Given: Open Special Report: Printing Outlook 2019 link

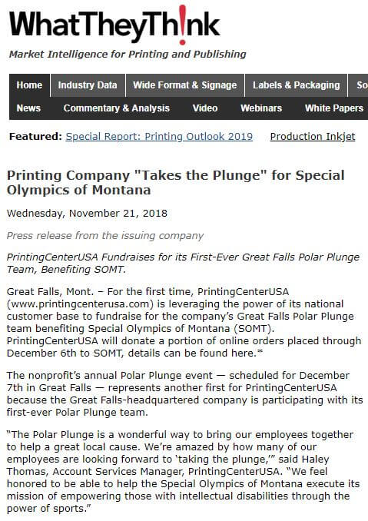Looking at the screenshot, I should (159, 137).
